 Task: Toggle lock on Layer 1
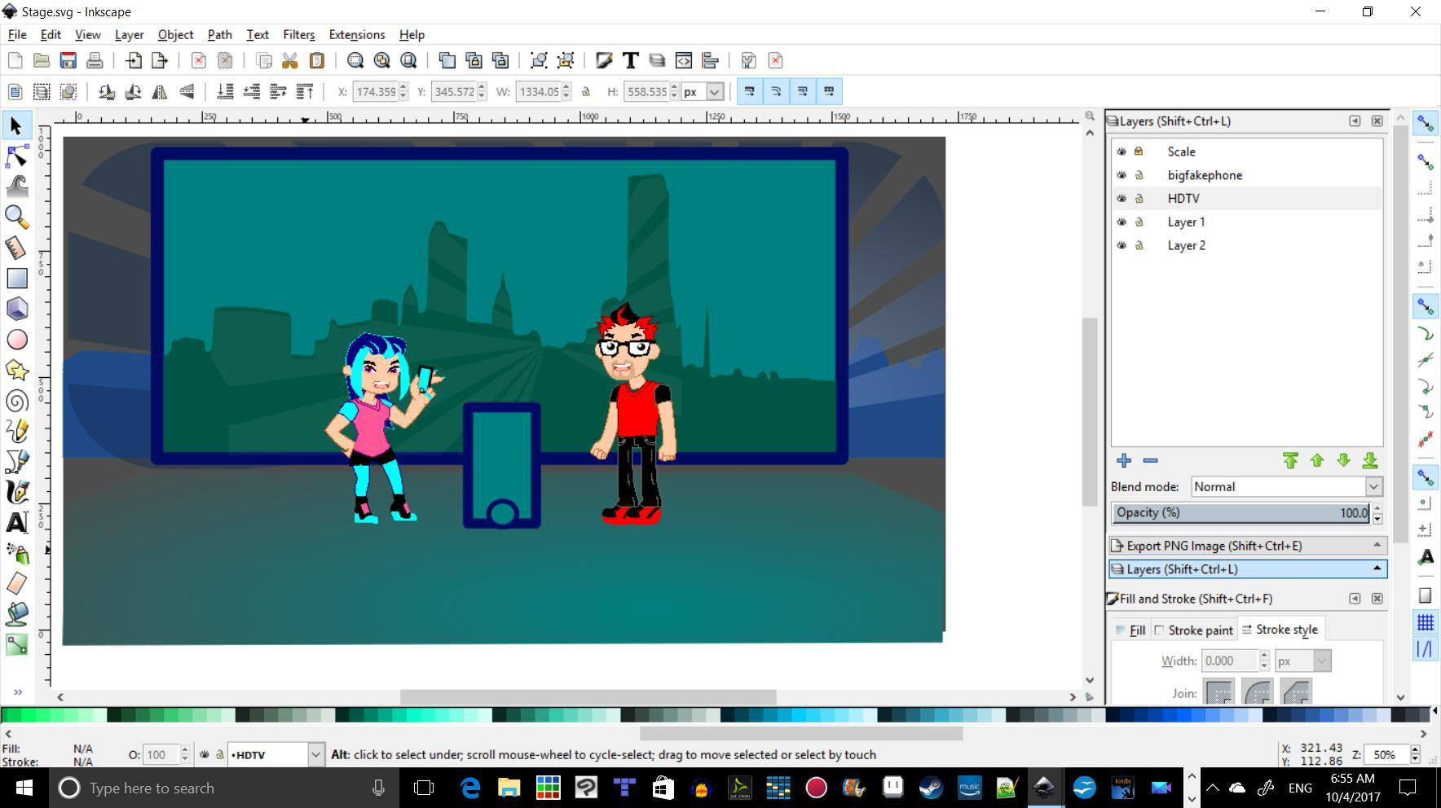pos(1139,222)
